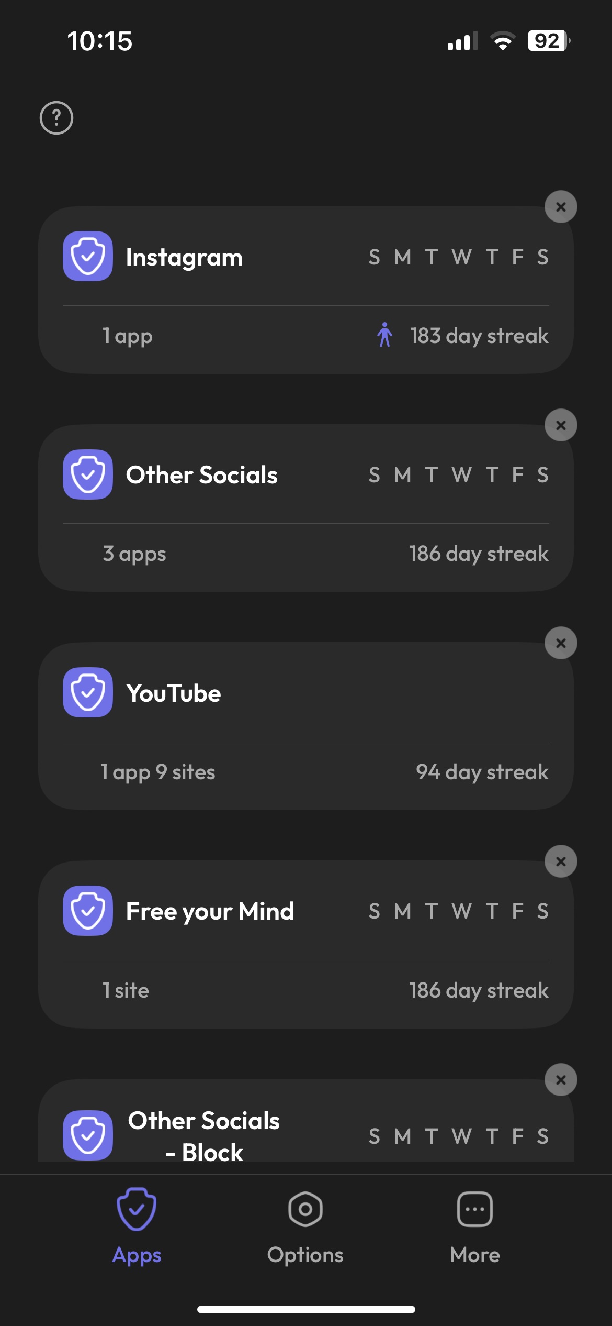Open the Instagram 183 day streak
This screenshot has height=1326, width=612.
479,336
